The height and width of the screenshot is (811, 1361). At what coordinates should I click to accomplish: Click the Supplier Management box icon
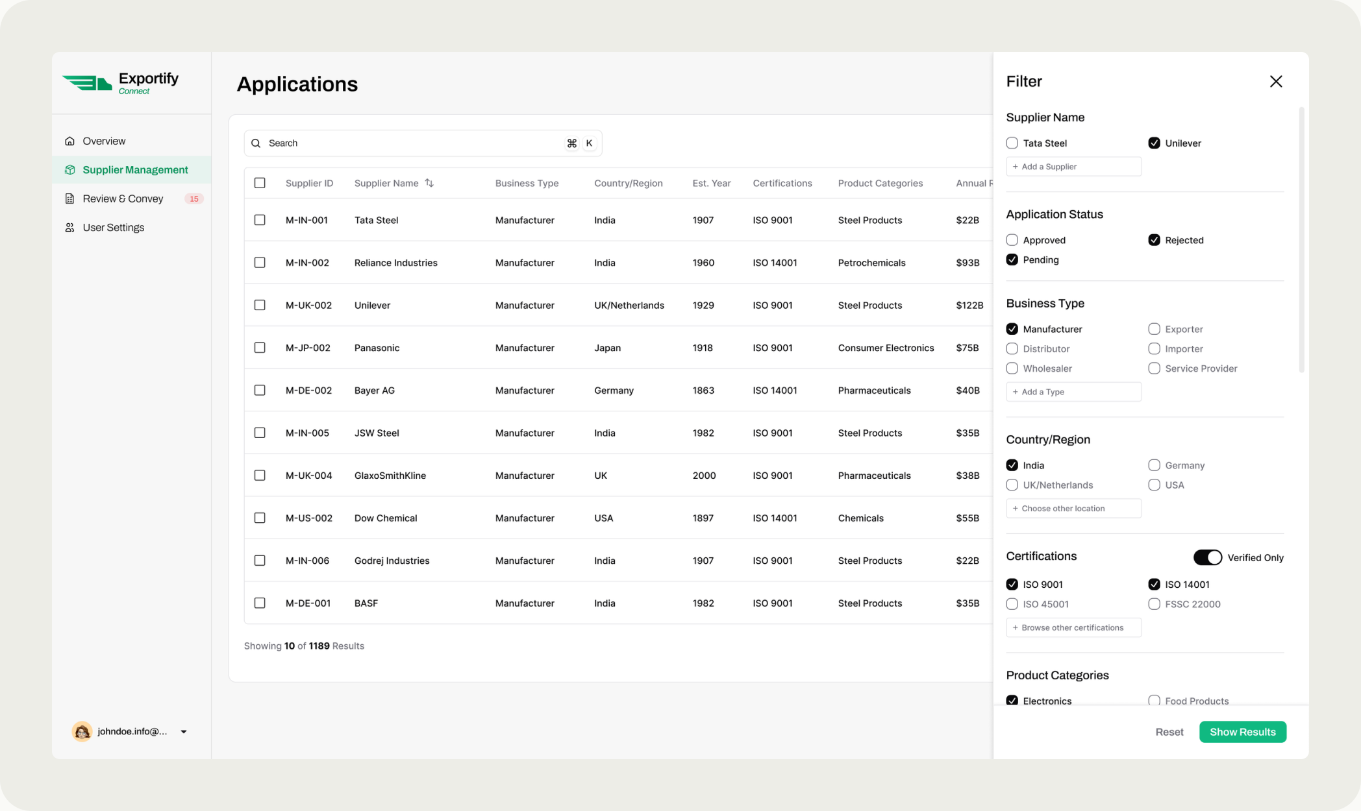[x=70, y=170]
